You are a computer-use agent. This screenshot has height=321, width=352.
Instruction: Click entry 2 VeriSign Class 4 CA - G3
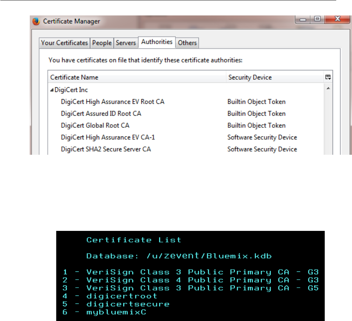191,280
